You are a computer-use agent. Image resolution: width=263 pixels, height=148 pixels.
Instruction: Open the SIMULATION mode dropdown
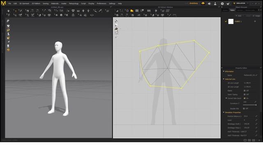click(x=241, y=3)
